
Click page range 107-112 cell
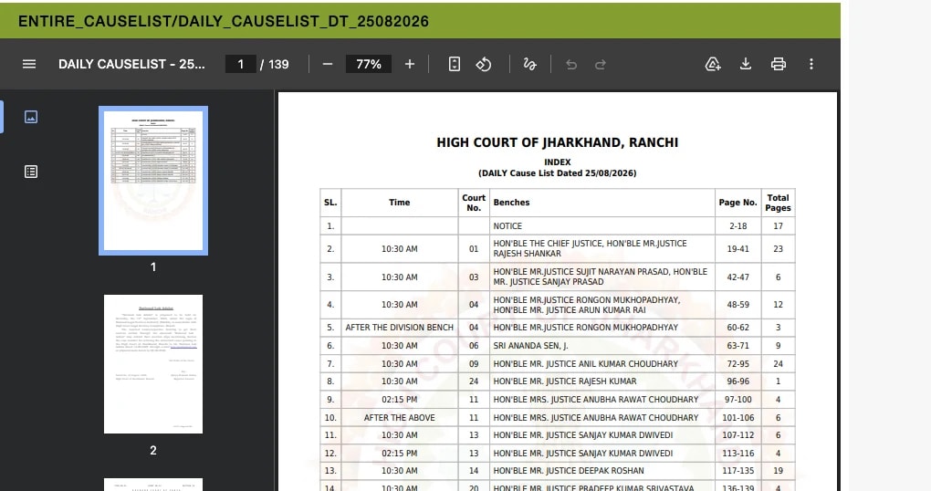pyautogui.click(x=738, y=435)
